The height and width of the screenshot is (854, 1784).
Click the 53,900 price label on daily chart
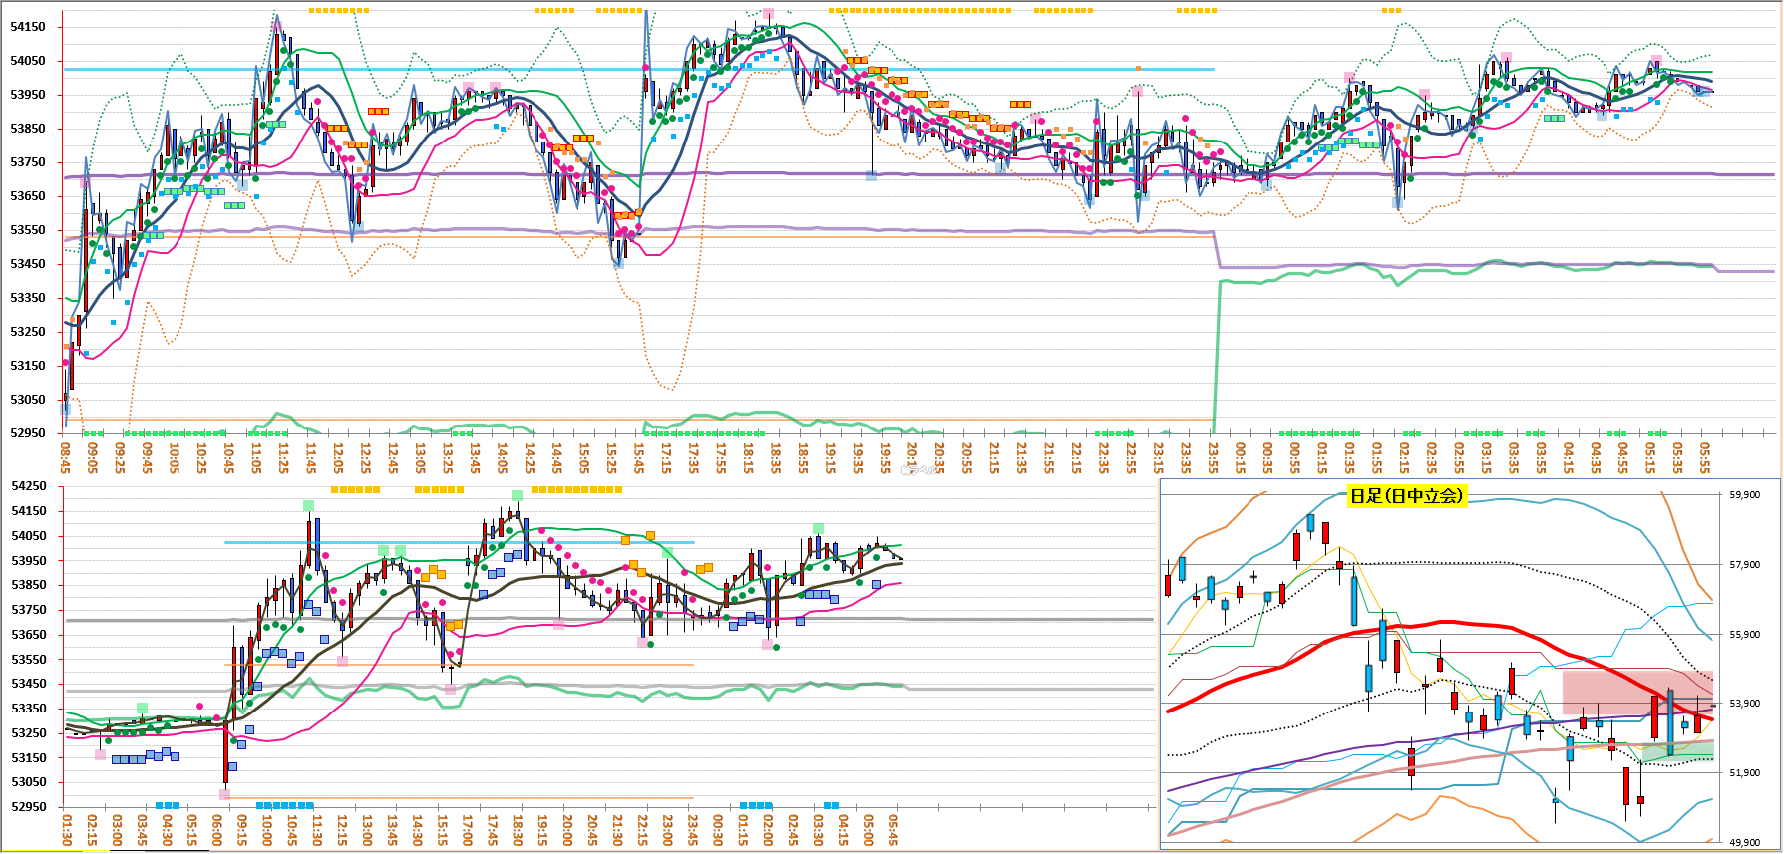(x=1744, y=704)
